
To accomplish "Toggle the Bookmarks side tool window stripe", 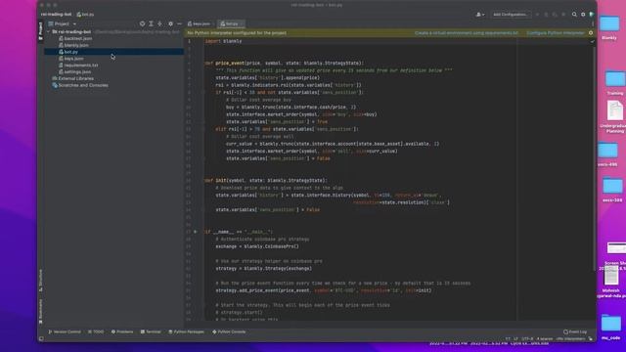I will click(x=40, y=311).
